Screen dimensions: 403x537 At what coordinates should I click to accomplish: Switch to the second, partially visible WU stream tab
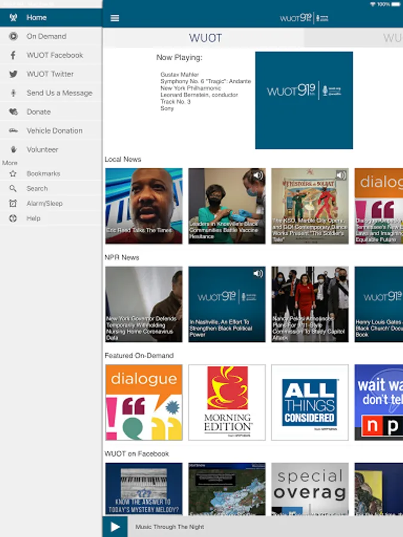(353, 38)
